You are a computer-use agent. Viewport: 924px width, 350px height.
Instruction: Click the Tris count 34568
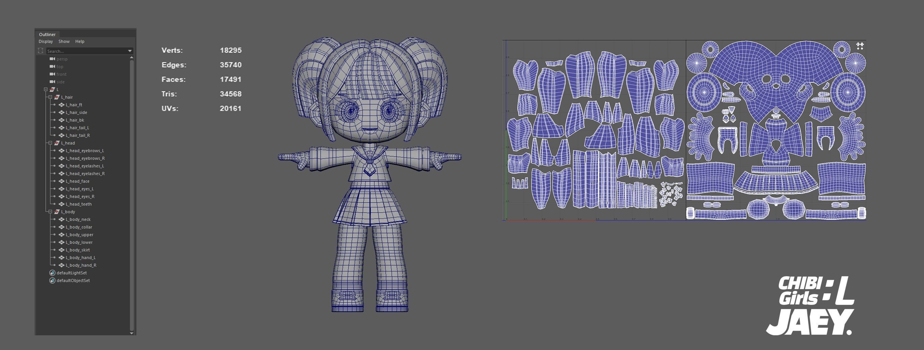coord(231,94)
